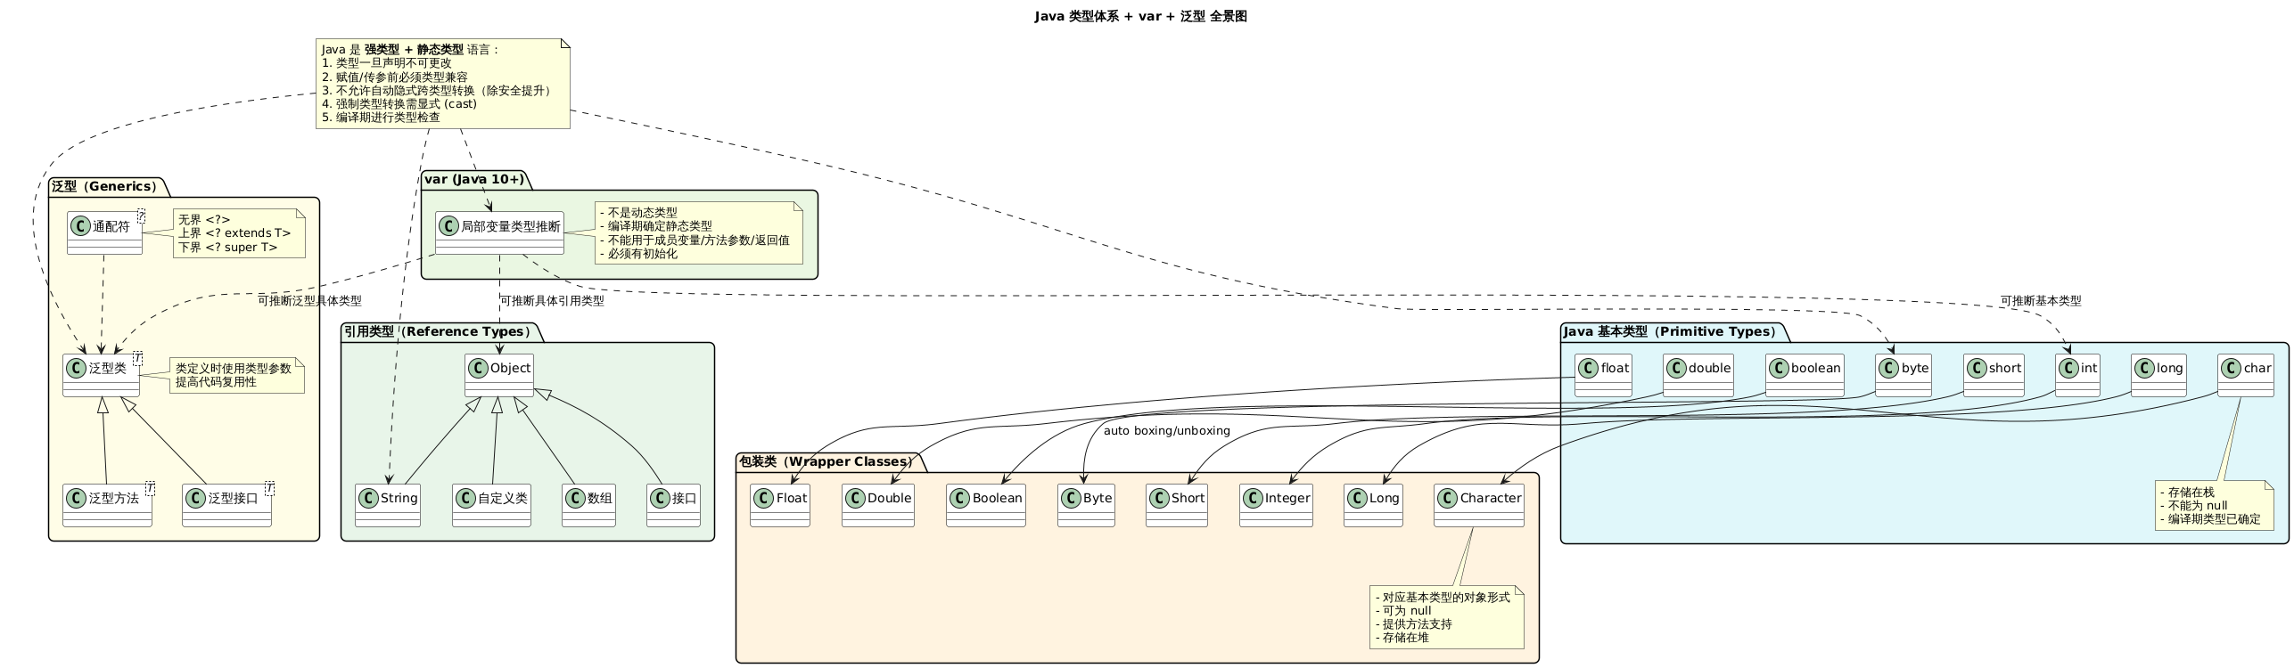The height and width of the screenshot is (668, 2294).
Task: Click the T generic marker on 泛型类
Action: [137, 357]
